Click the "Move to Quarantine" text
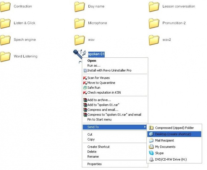This screenshot has width=207, height=170. click(101, 83)
